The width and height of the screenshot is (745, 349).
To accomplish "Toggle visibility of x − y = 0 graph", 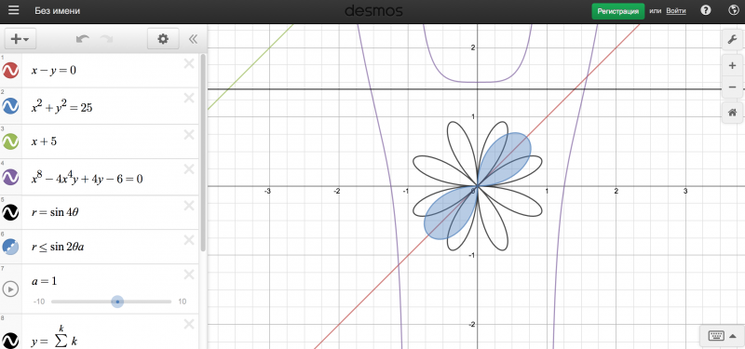I will tap(10, 71).
